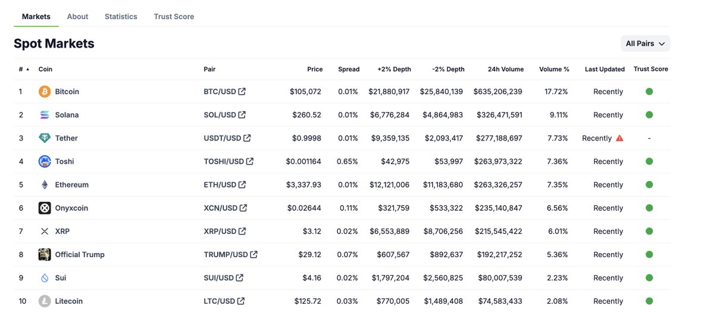Click the Spot Markets heading
This screenshot has width=714, height=312.
54,43
